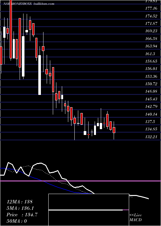This screenshot has height=226, width=161.
Task: Click the 169.23 price axis label
Action: click(x=151, y=31)
